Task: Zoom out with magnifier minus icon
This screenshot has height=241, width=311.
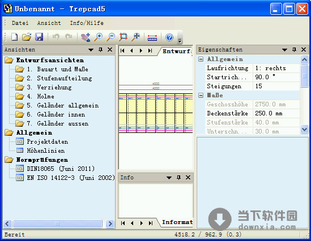Action: coord(110,37)
